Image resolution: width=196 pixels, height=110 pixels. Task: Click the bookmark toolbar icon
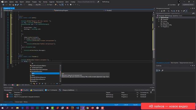(71, 5)
